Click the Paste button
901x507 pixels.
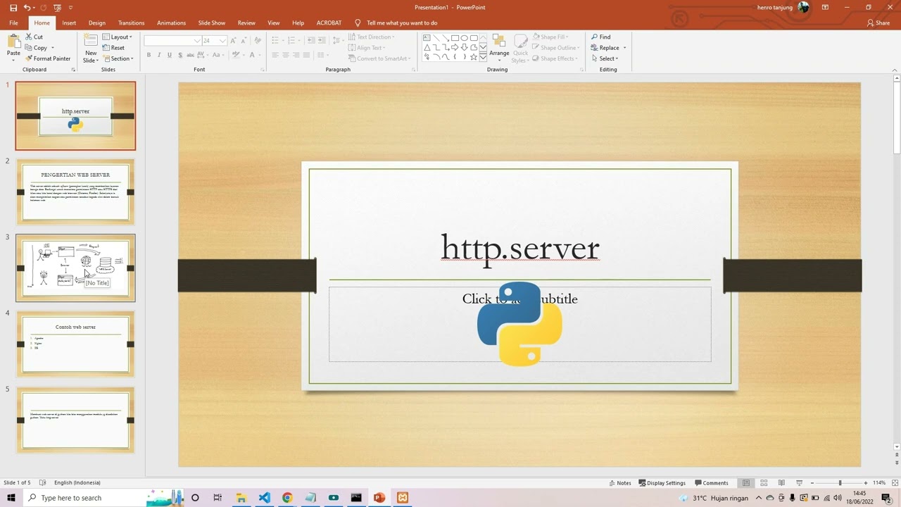[x=13, y=46]
